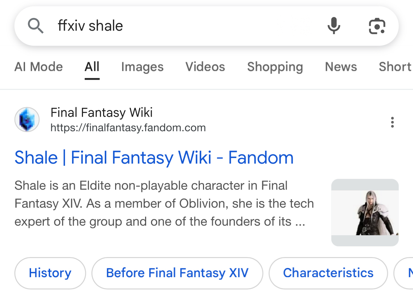Tap the "Before Final Fantasy XIV" chip
The width and height of the screenshot is (413, 298).
point(177,273)
